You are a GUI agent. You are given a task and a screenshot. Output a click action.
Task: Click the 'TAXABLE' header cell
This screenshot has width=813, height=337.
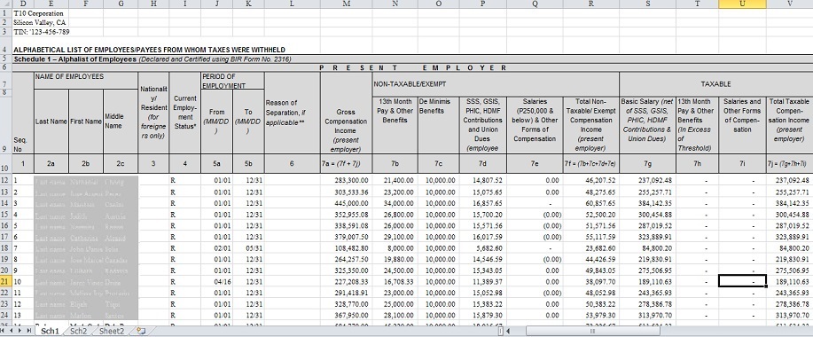(x=716, y=83)
